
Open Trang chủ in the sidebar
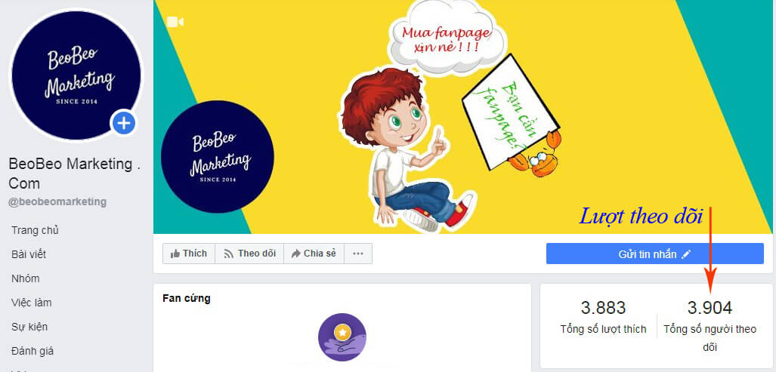[36, 230]
